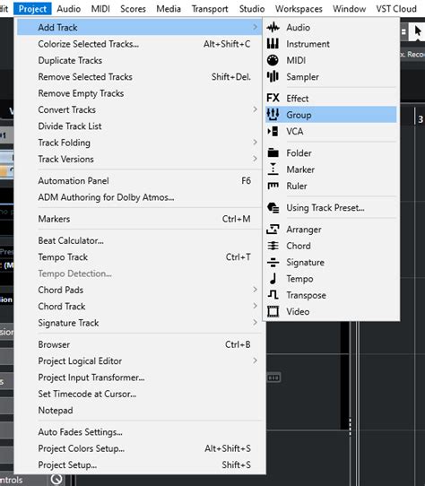Open Project Colors Setup

141,448
